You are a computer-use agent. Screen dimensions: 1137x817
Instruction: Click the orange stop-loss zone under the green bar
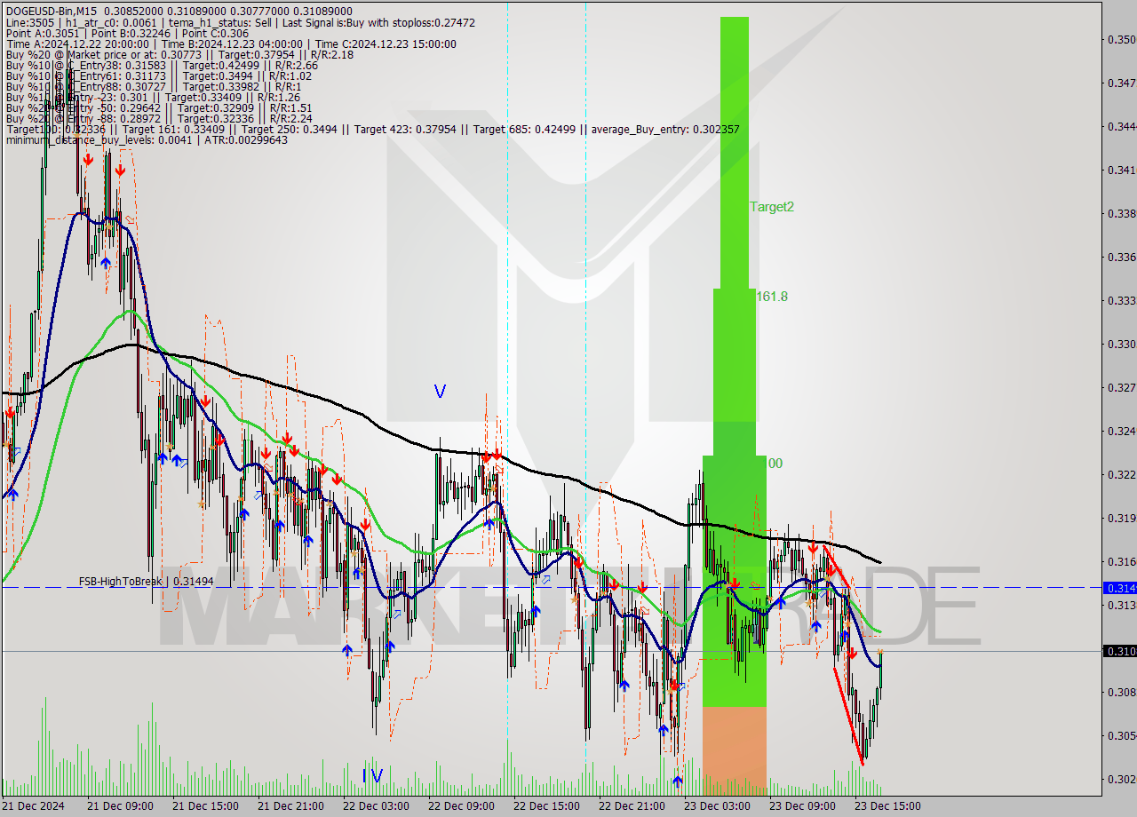pyautogui.click(x=734, y=750)
